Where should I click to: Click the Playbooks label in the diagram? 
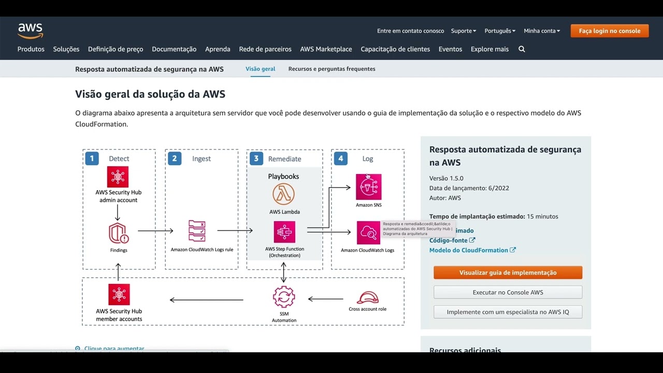(283, 177)
